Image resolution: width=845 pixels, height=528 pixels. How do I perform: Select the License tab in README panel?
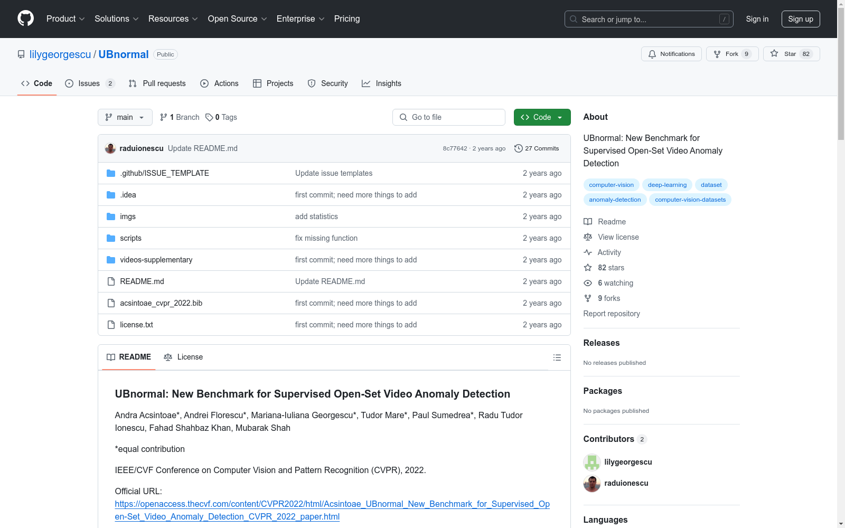[x=183, y=357]
